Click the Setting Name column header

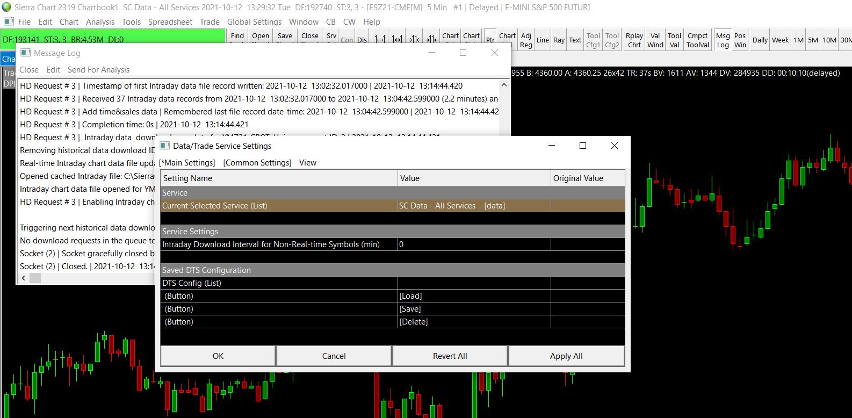click(x=279, y=178)
